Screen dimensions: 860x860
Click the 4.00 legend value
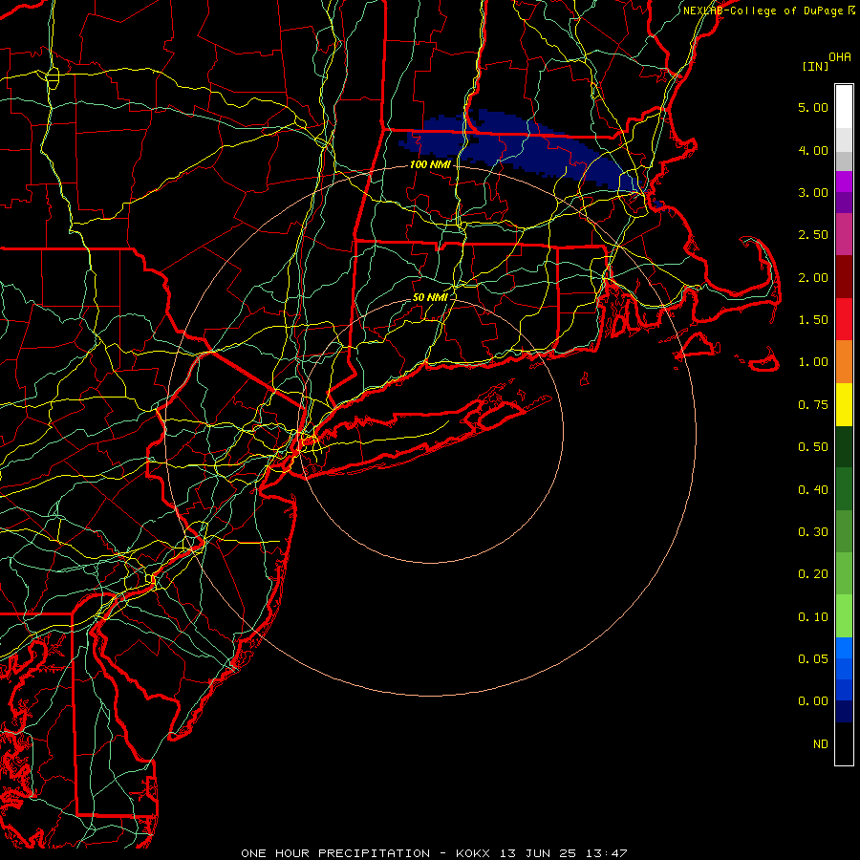pyautogui.click(x=813, y=150)
